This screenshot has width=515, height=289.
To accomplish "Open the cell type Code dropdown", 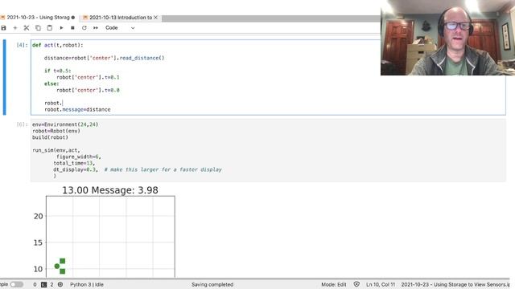I will [120, 28].
